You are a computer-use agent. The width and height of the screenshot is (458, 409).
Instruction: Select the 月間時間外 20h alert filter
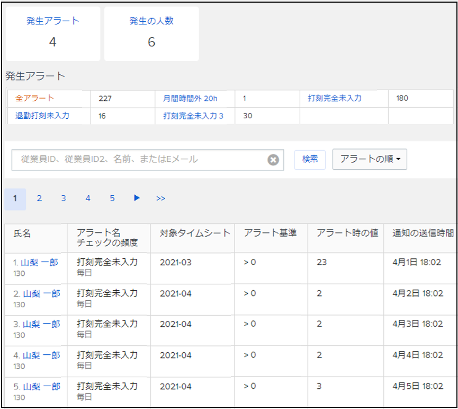point(190,98)
